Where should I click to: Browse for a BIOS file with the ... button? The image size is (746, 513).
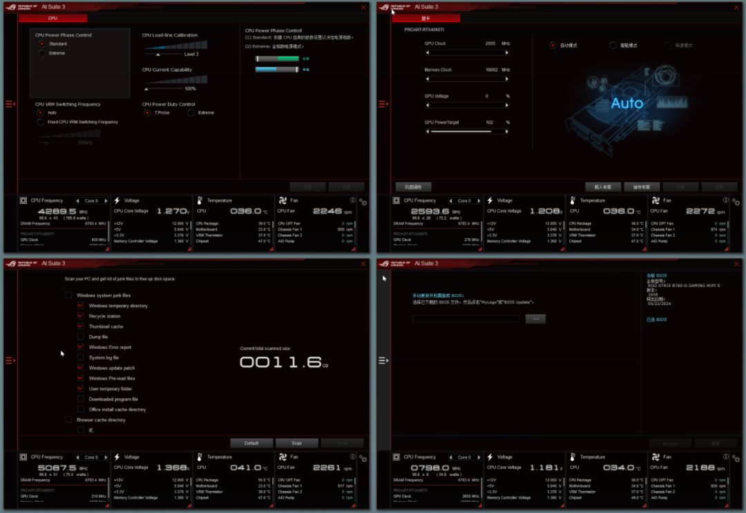point(535,318)
